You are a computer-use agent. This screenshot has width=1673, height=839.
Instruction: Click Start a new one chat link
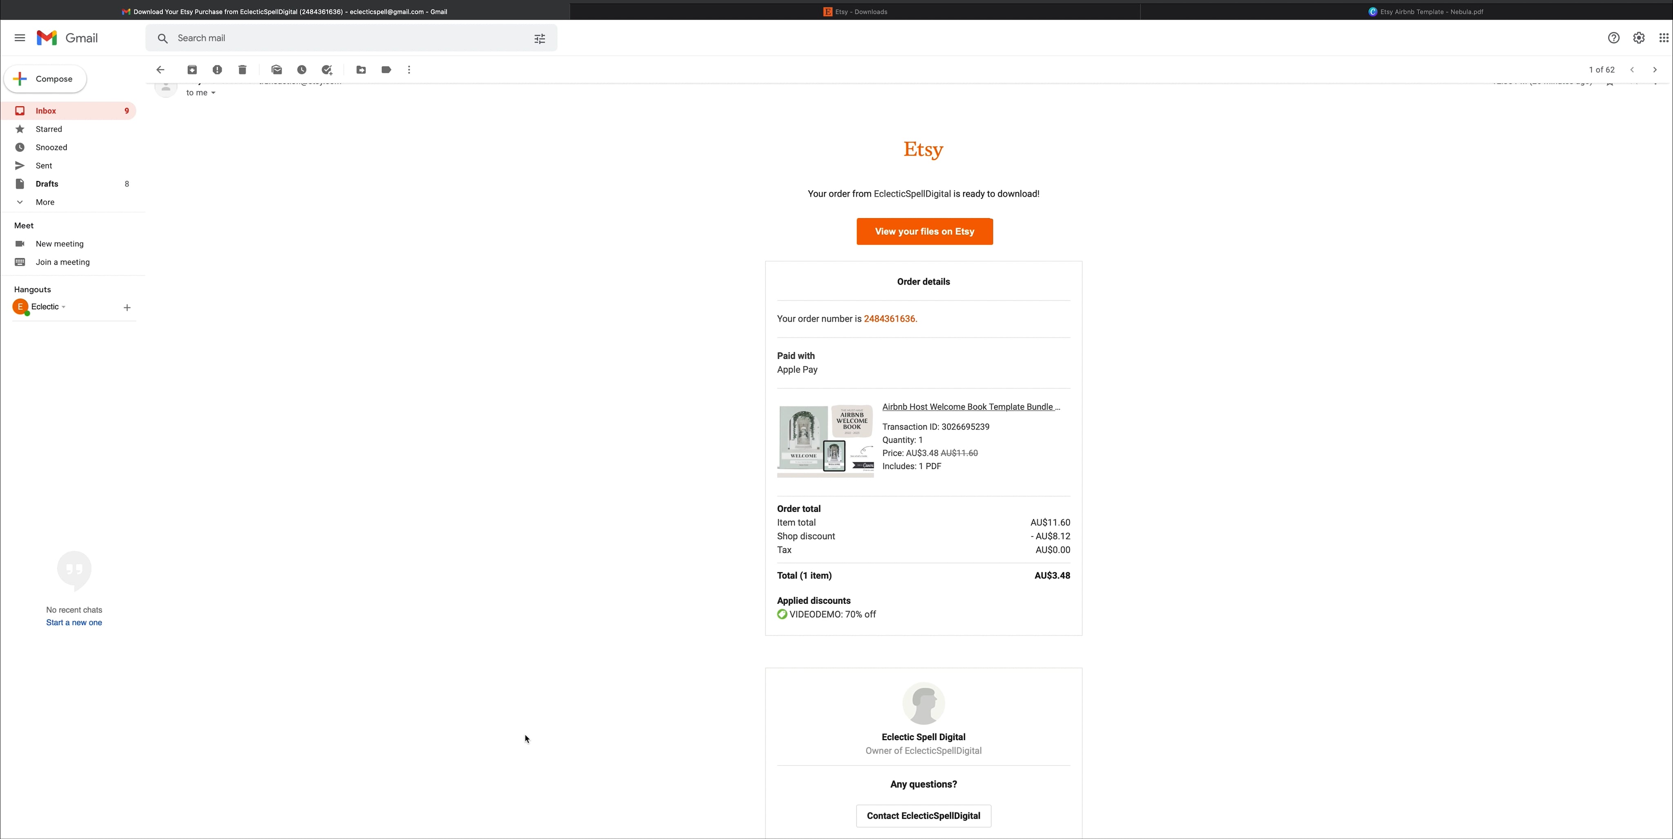coord(74,622)
